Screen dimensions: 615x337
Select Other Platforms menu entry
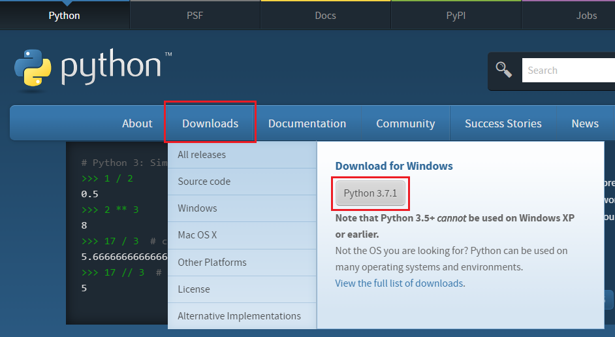click(x=242, y=262)
